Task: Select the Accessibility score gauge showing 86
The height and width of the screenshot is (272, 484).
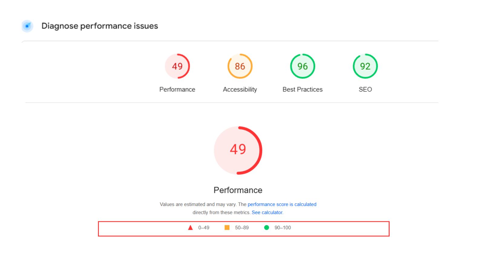Action: (240, 66)
